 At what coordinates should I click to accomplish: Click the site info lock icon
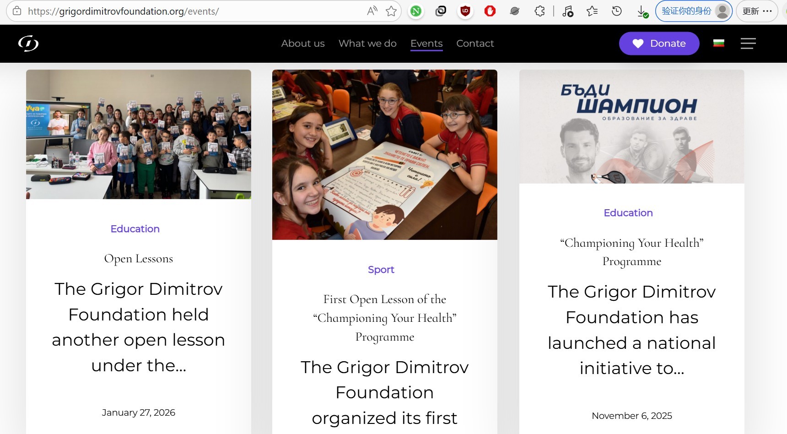[17, 11]
